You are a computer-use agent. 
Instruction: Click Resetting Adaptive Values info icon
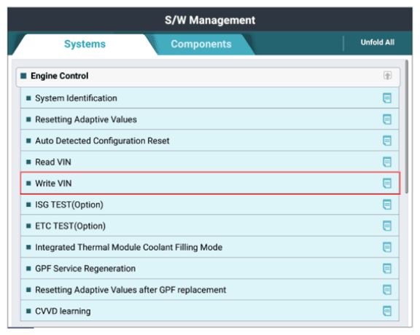point(386,119)
